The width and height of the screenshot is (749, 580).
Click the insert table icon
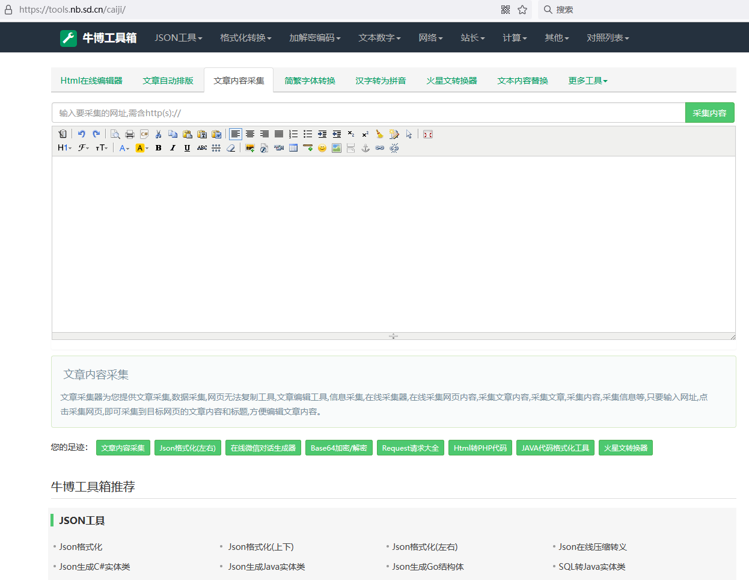(293, 148)
